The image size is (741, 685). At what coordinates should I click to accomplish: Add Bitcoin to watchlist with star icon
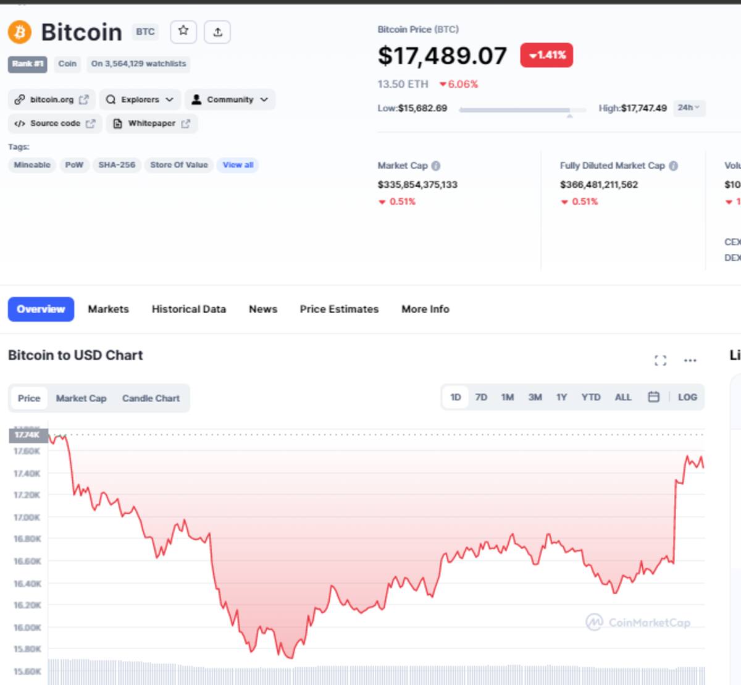coord(183,32)
